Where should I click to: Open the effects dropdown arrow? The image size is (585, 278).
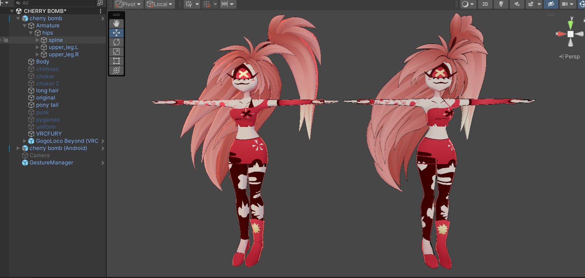coord(539,4)
